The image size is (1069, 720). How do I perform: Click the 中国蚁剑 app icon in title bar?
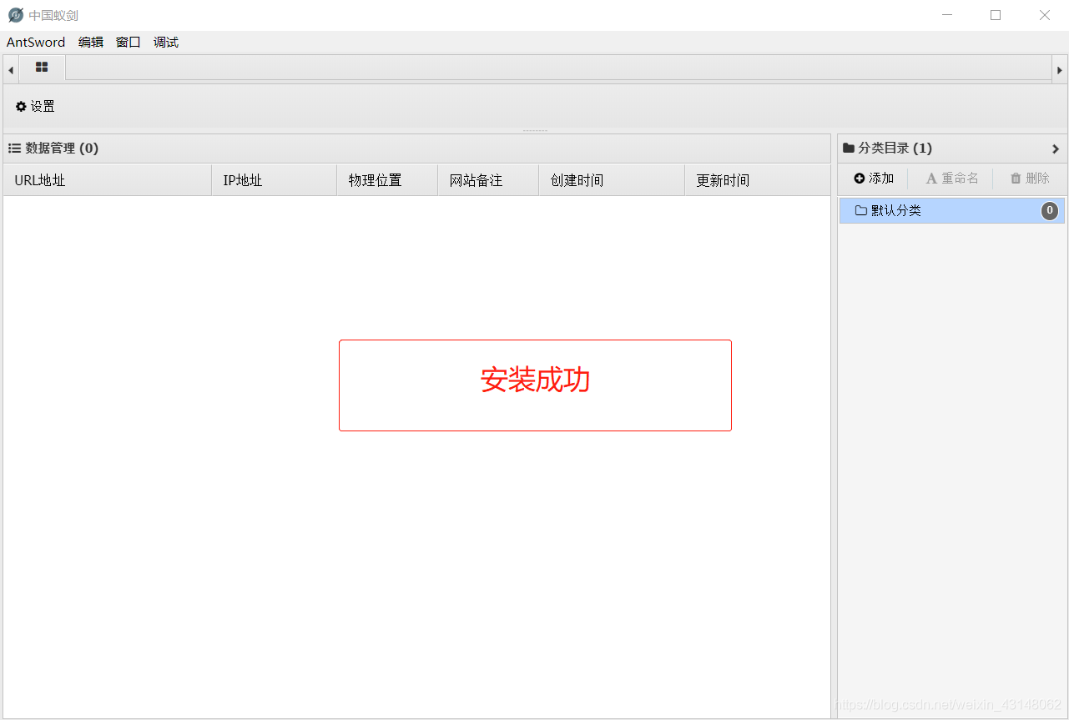coord(16,15)
